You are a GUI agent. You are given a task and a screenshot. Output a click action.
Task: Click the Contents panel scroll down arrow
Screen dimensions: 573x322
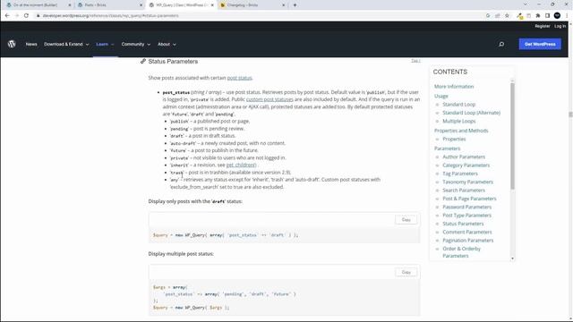click(512, 258)
